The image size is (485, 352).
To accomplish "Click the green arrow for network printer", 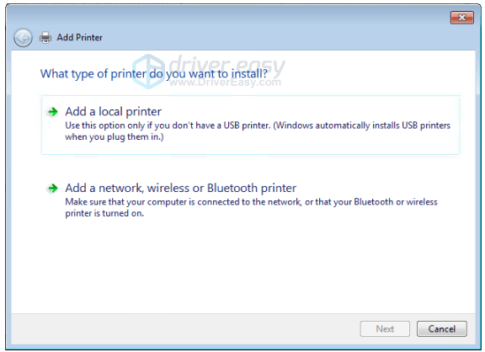I will point(53,188).
